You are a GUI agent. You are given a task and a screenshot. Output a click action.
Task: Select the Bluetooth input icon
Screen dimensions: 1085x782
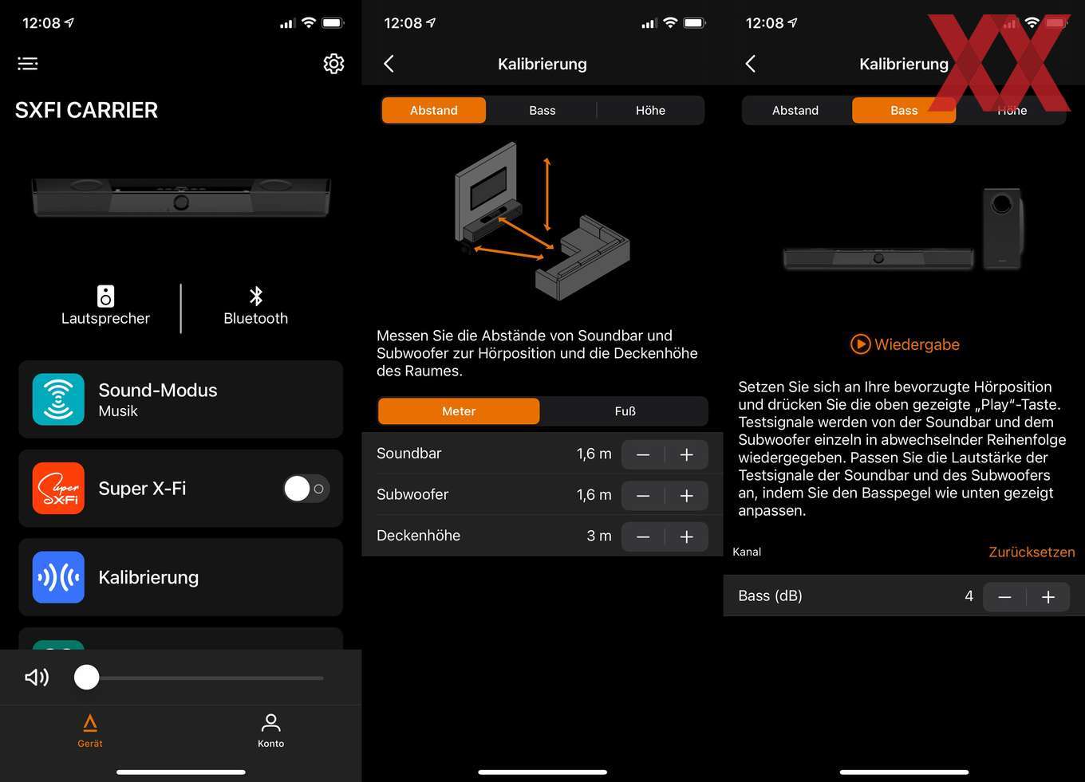pyautogui.click(x=255, y=297)
